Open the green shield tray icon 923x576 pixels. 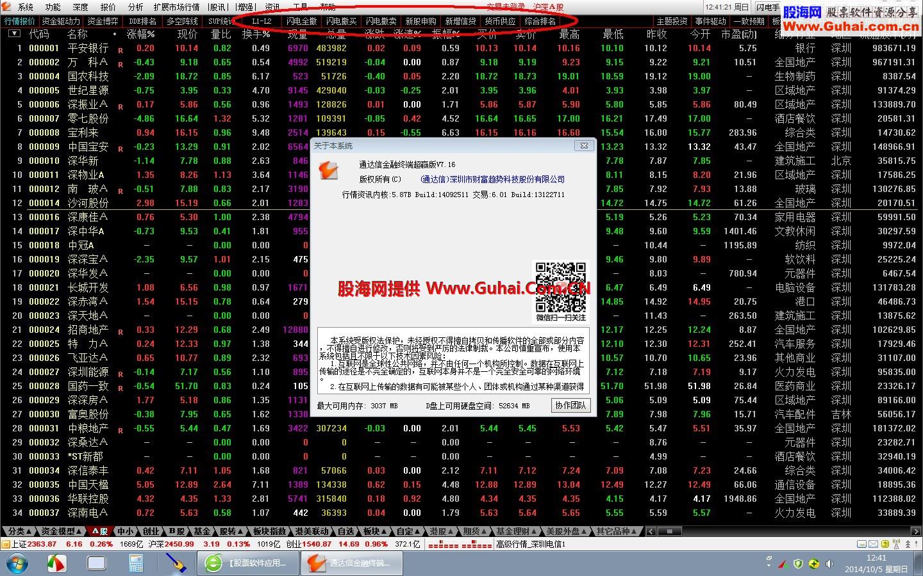[798, 564]
